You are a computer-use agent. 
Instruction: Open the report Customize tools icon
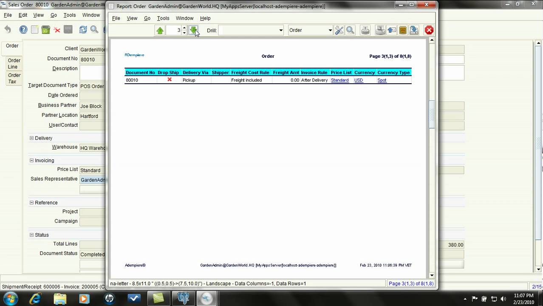tap(339, 30)
